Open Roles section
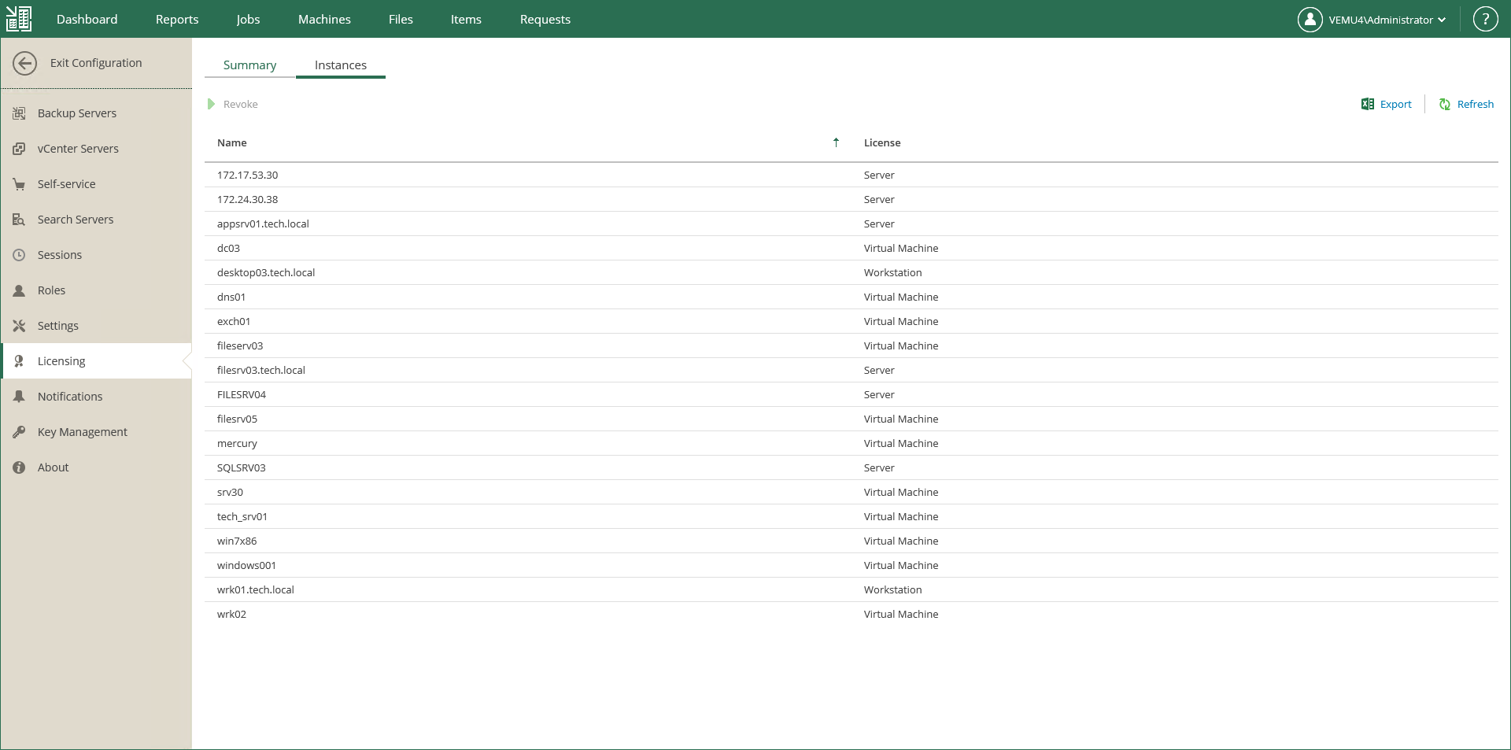This screenshot has width=1511, height=750. (x=96, y=290)
